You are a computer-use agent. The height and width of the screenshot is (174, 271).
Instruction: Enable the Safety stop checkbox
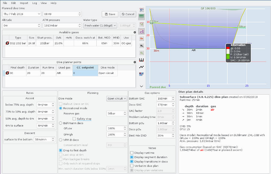pyautogui.click(x=74, y=119)
